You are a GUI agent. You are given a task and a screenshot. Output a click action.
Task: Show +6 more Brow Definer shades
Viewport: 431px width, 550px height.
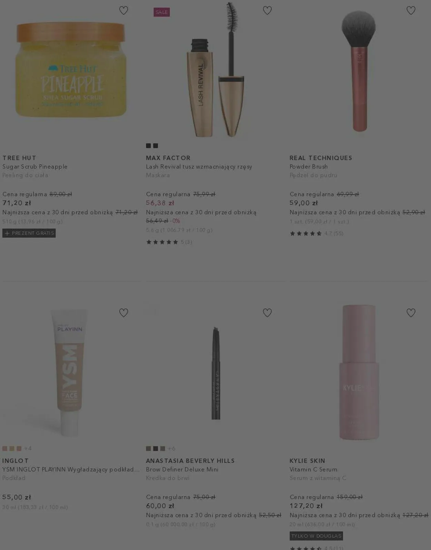click(171, 449)
